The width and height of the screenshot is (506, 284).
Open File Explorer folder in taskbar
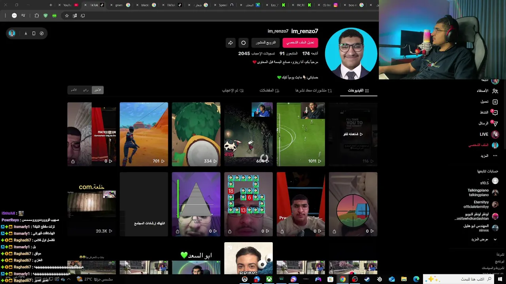[x=404, y=279]
